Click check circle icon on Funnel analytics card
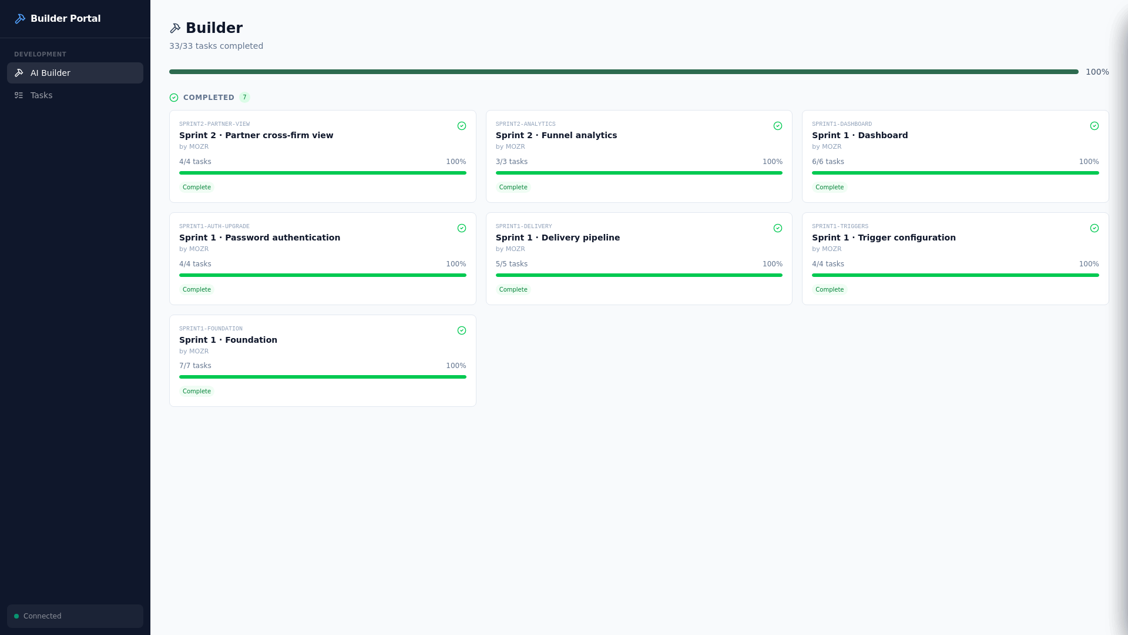Image resolution: width=1128 pixels, height=635 pixels. point(778,126)
